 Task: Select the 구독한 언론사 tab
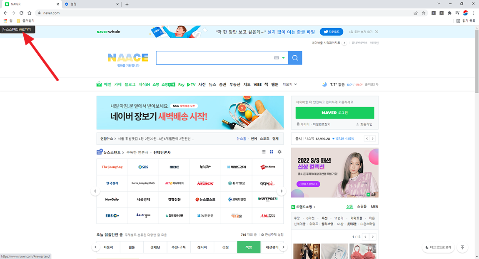coord(137,152)
